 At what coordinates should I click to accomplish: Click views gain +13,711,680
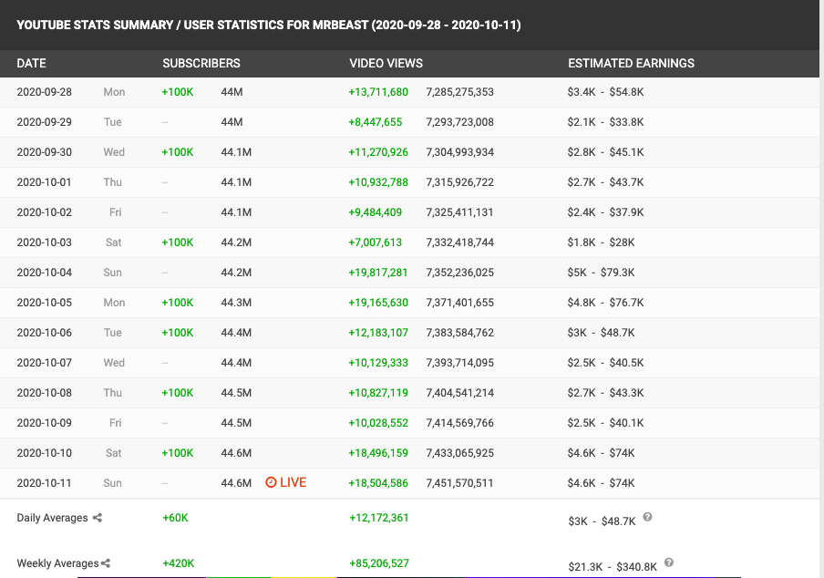(378, 92)
